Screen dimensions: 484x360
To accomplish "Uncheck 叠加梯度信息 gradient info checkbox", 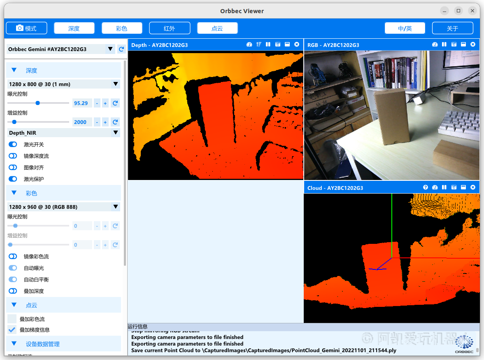I will pos(12,330).
